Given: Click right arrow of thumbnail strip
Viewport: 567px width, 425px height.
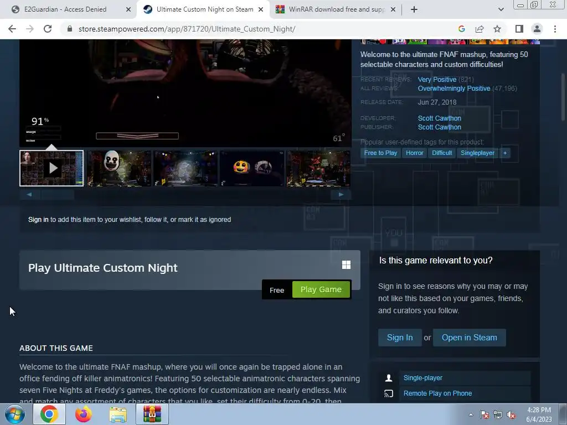Looking at the screenshot, I should point(341,194).
